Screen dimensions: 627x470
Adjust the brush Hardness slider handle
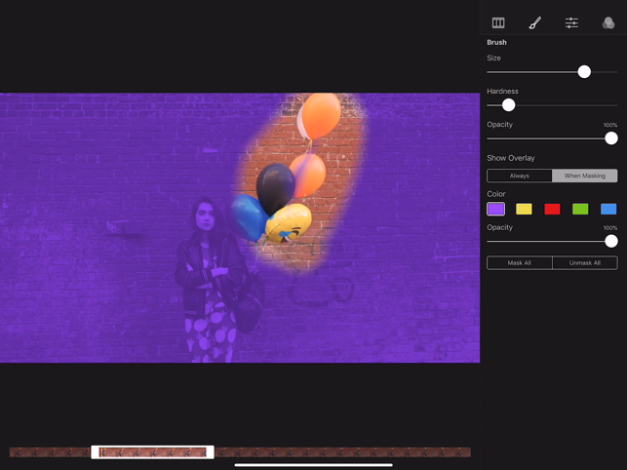[x=509, y=105]
